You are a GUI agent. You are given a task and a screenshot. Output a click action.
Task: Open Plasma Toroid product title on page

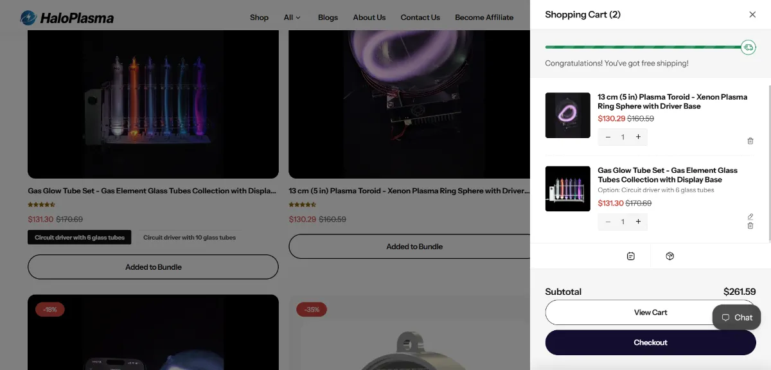(409, 191)
